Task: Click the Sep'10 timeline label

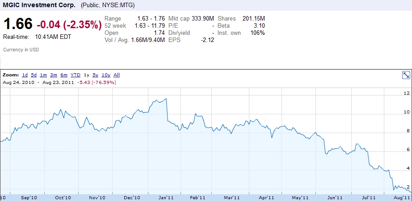Action: click(29, 197)
